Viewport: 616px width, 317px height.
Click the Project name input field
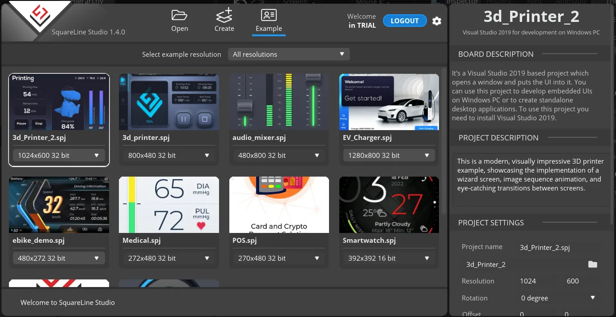pyautogui.click(x=557, y=247)
